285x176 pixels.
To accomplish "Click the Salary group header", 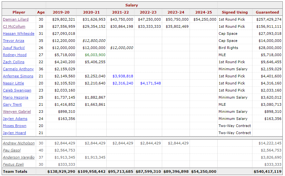I will tap(132, 5).
